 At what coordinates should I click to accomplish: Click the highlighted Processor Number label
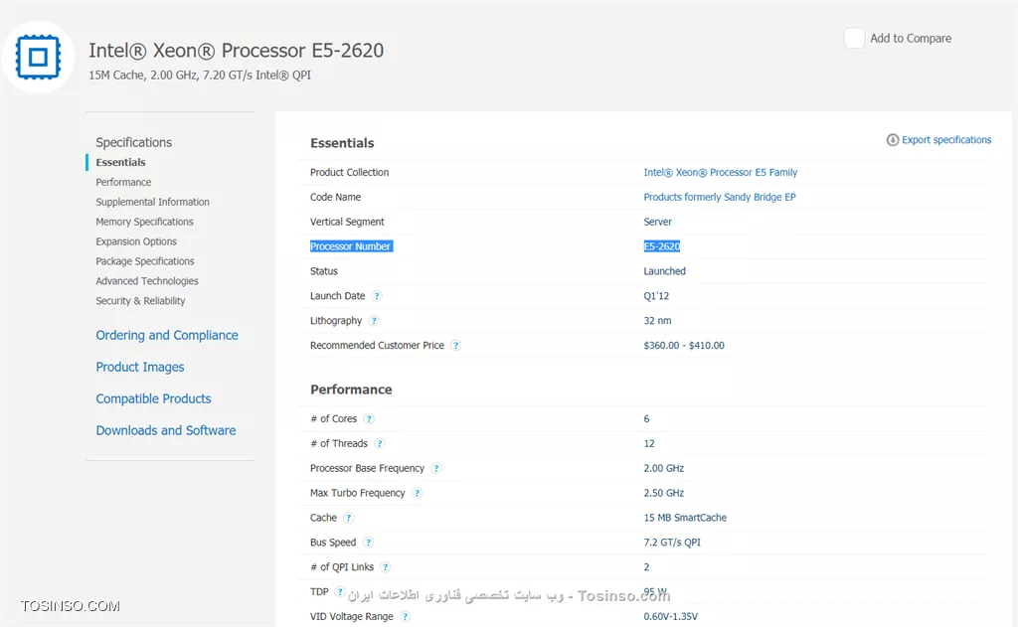coord(351,246)
